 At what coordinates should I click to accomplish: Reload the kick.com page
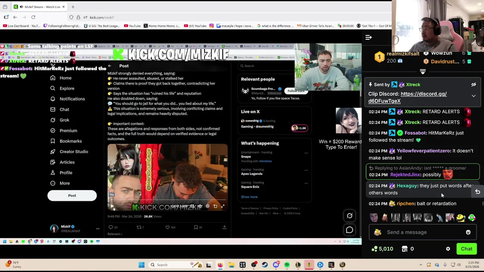pos(33,17)
